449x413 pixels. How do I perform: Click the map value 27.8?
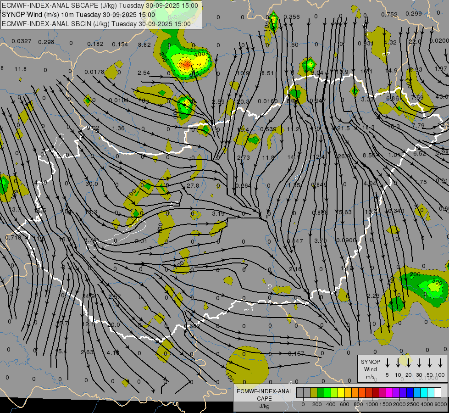[193, 186]
